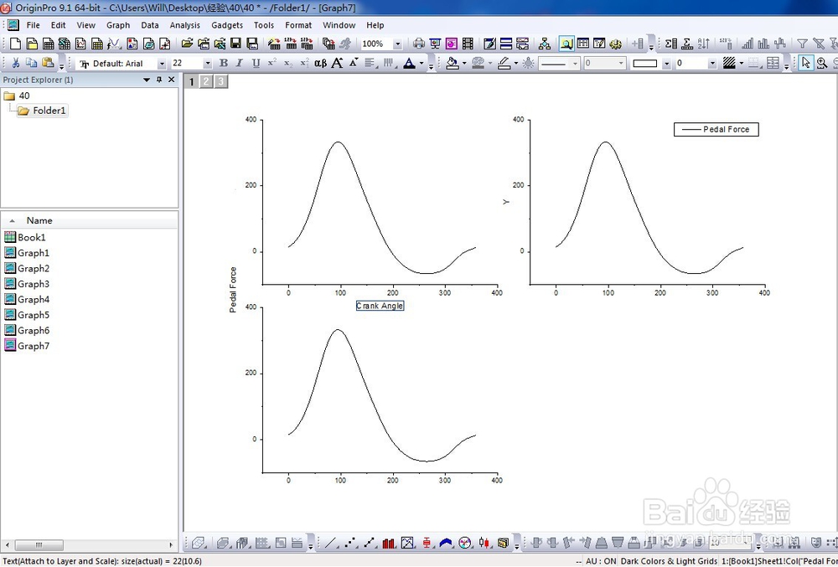Select Book1 in the window list
Screen dimensions: 838x567
click(25, 238)
